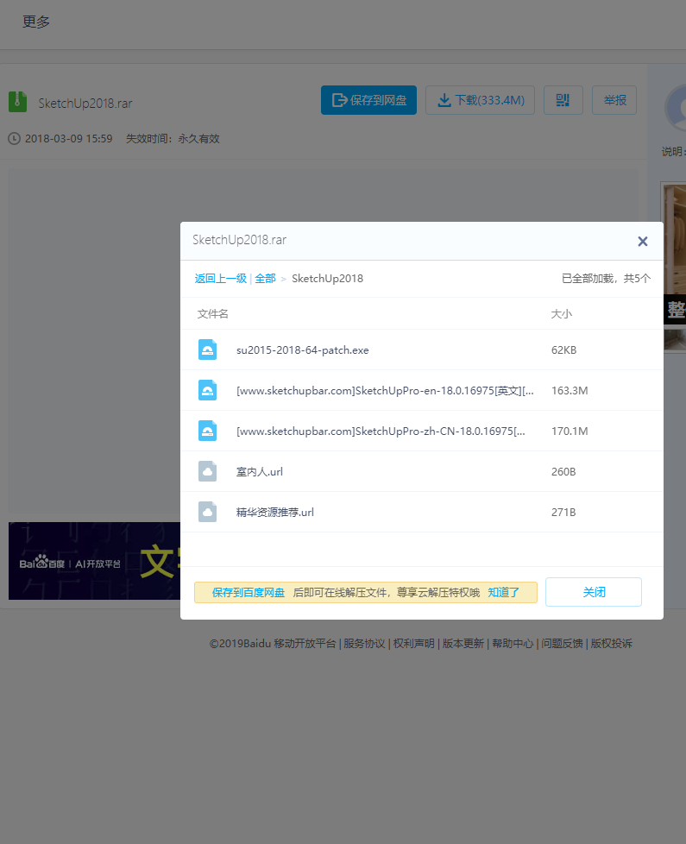Click the 文件名 column header
This screenshot has width=686, height=844.
pyautogui.click(x=212, y=314)
